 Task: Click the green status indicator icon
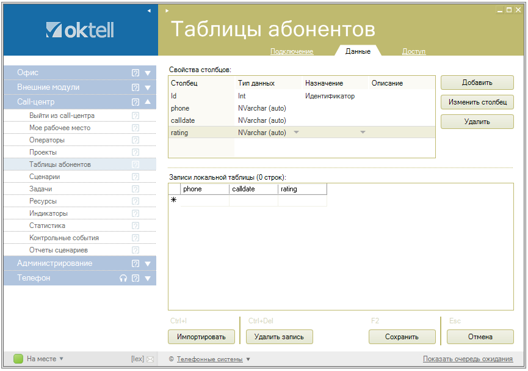[18, 359]
